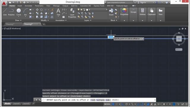Click the Copy tool in Modify panel
Screen dimensions: 190x107
pos(37,13)
